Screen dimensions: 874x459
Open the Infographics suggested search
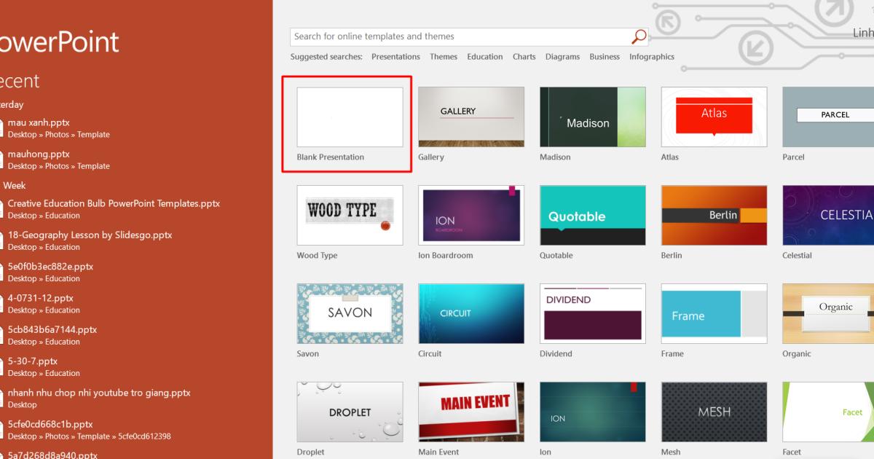coord(651,56)
